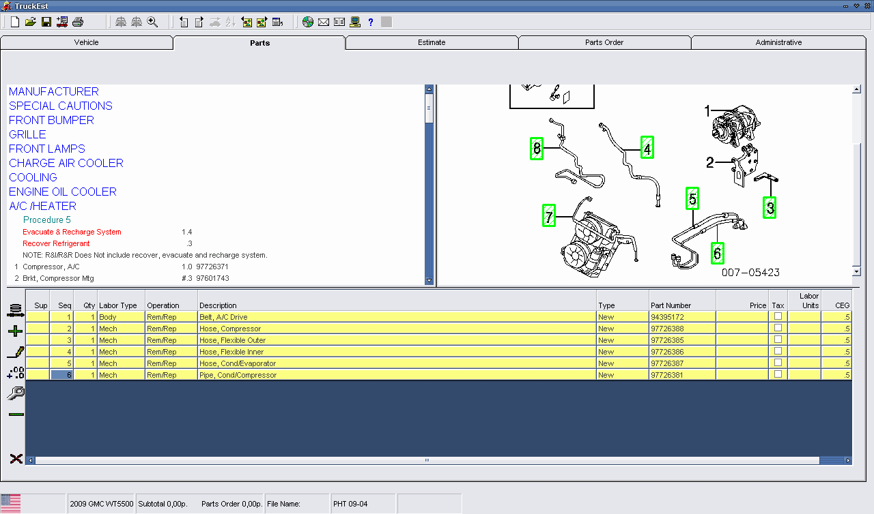Switch to the Estimate tab
This screenshot has height=514, width=874.
pos(432,42)
